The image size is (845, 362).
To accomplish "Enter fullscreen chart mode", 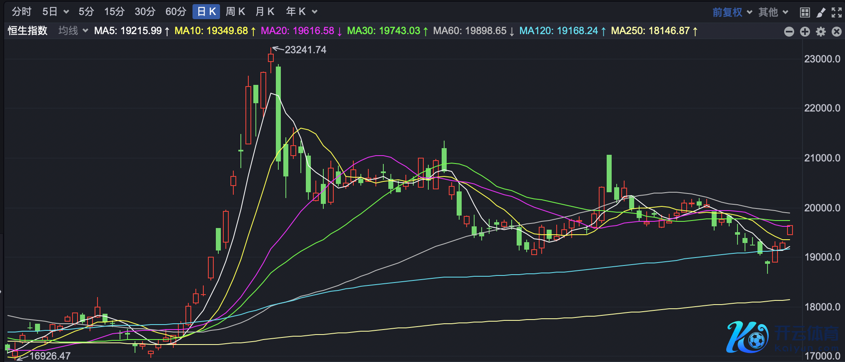I will click(836, 12).
